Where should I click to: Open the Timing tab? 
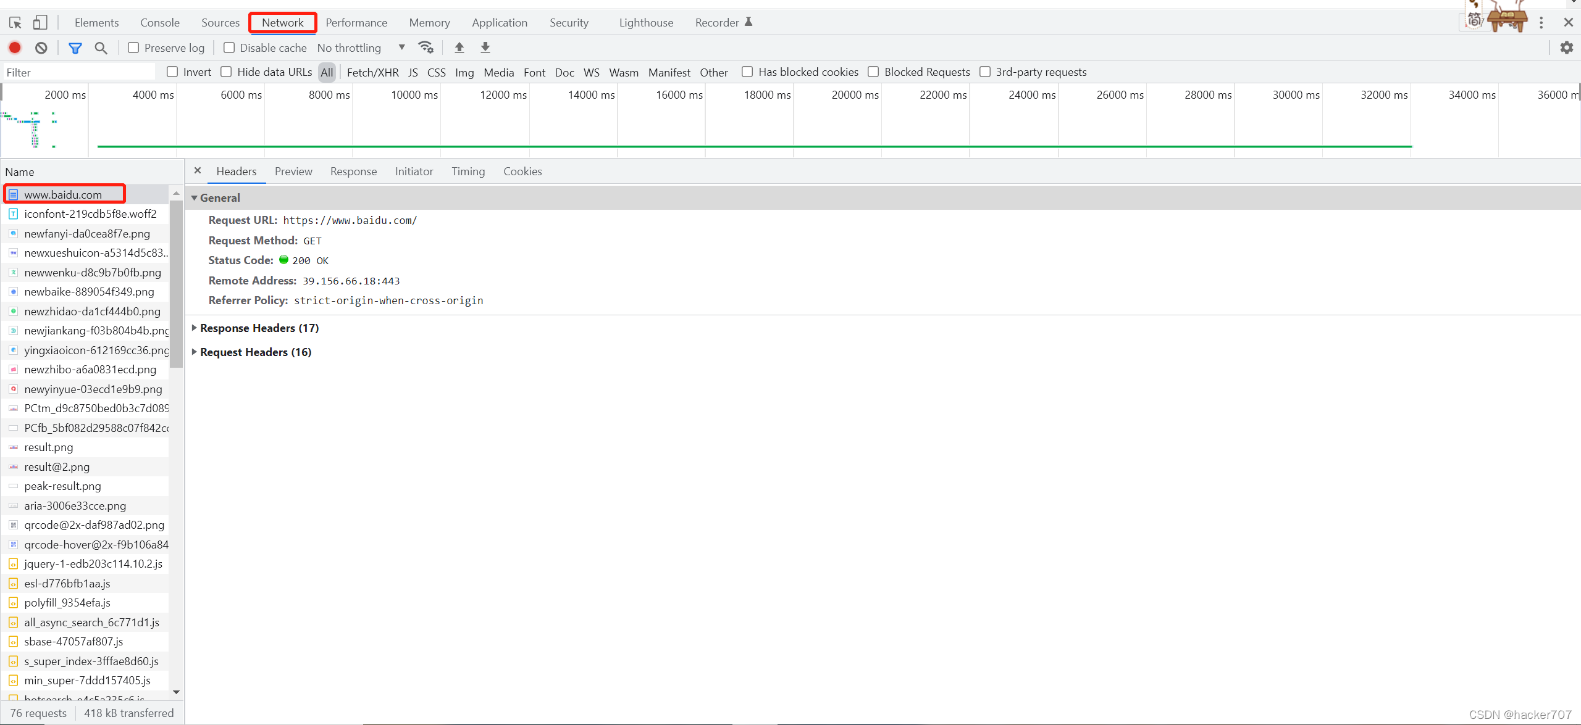point(468,172)
